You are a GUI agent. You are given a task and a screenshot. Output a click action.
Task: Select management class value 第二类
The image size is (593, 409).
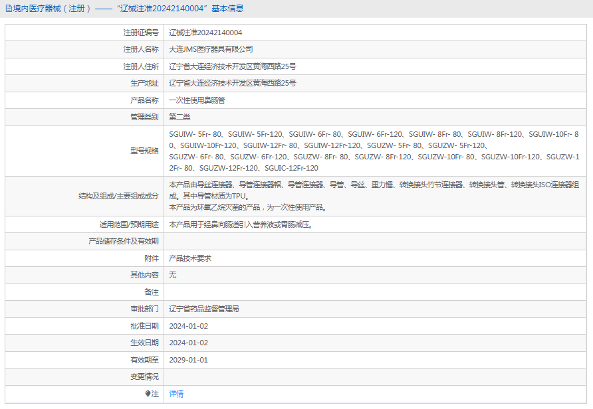179,117
